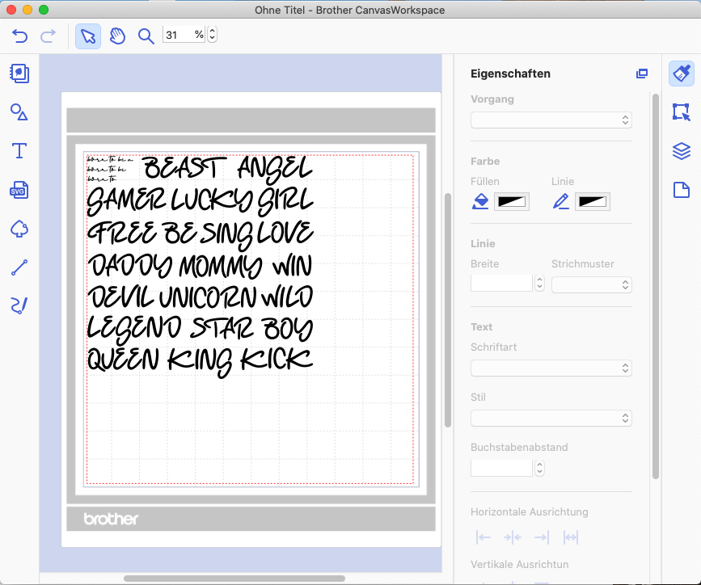Expand the Vorgang dropdown
The width and height of the screenshot is (701, 585).
tap(551, 120)
